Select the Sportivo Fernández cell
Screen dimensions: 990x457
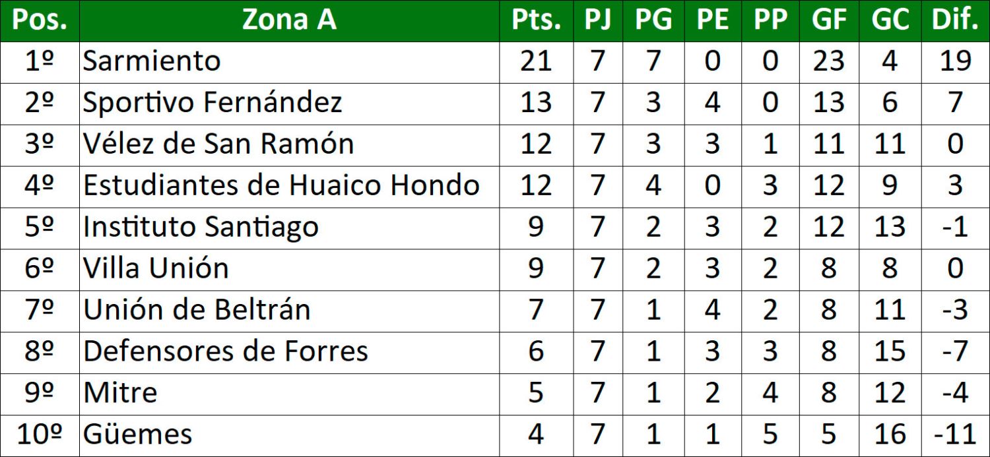[x=213, y=103]
